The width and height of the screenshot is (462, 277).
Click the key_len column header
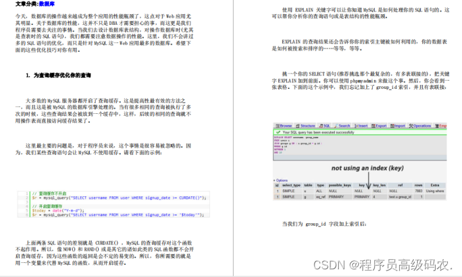pyautogui.click(x=379, y=186)
